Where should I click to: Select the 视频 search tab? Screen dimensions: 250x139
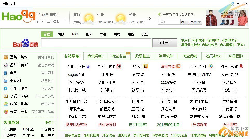tap(61, 34)
